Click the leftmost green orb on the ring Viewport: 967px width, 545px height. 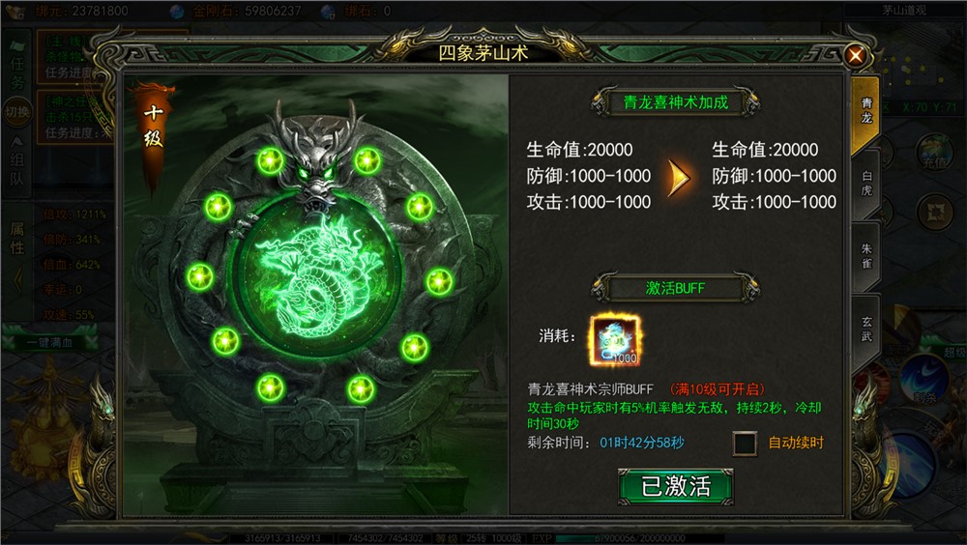coord(200,276)
